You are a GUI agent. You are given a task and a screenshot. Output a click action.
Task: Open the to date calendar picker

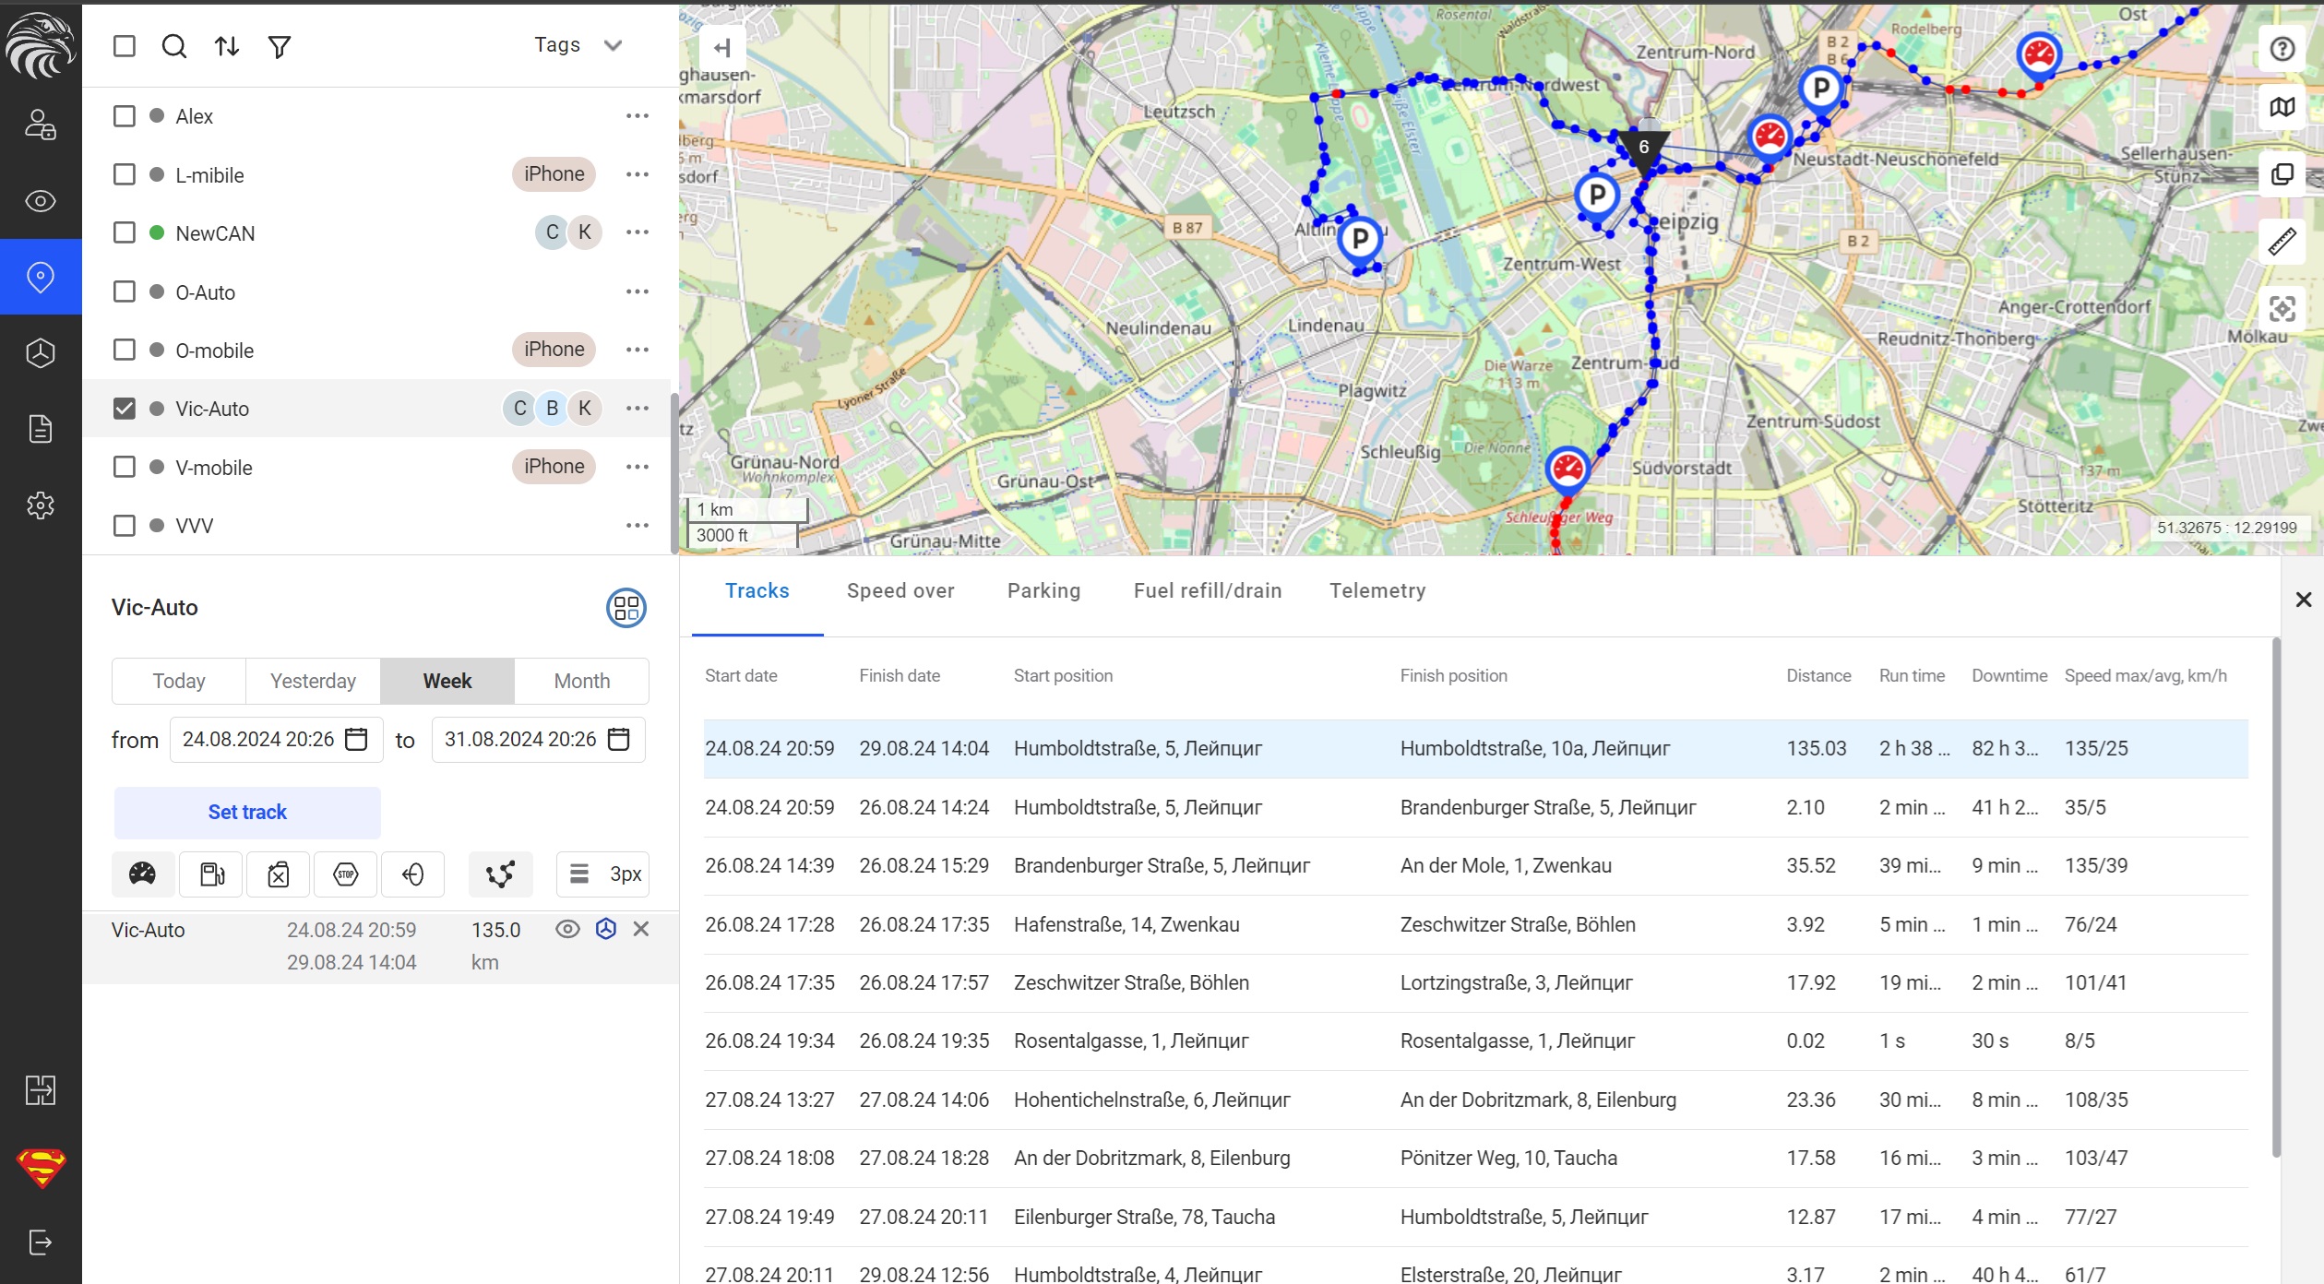[619, 739]
